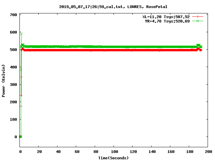Screen dimensions: 215x161
Task: Click the 'Time(Seconds)' x-axis label
Action: [x=114, y=158]
